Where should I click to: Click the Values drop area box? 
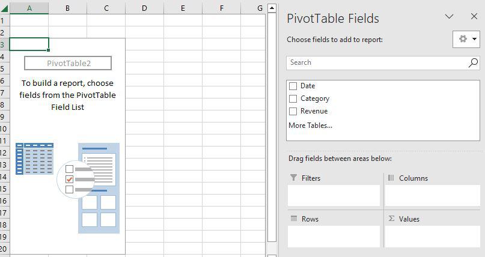432,236
